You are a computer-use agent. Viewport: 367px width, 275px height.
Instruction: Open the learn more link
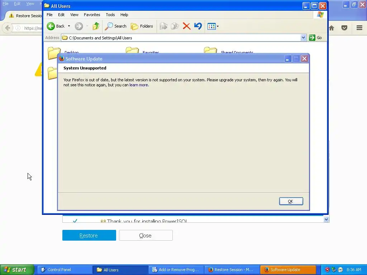pos(139,85)
